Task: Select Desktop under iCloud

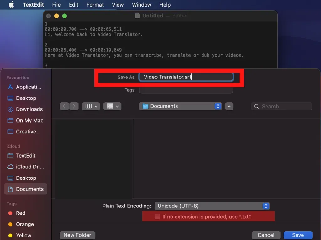Action: pyautogui.click(x=26, y=178)
